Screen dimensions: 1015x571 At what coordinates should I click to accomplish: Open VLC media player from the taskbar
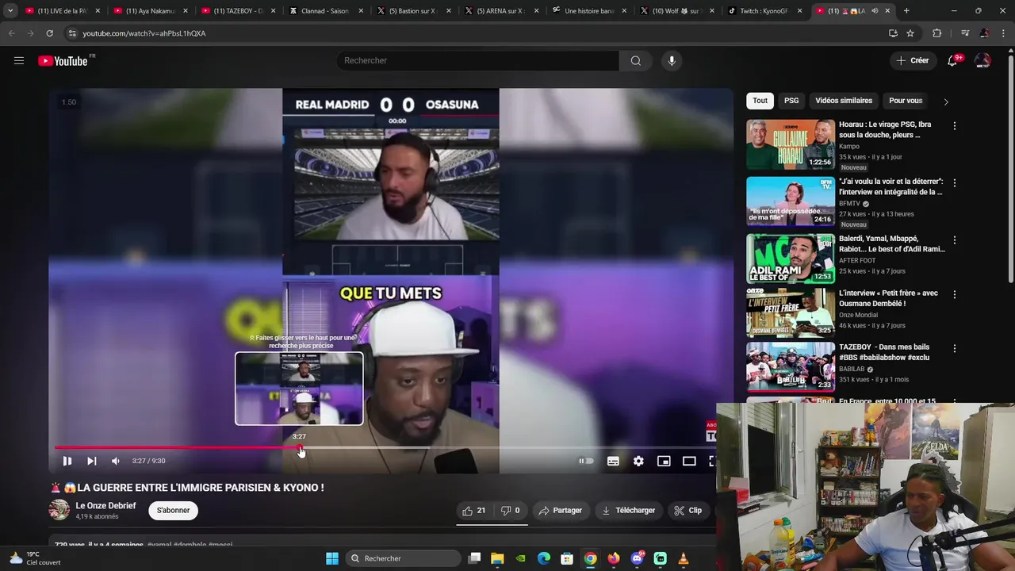click(684, 558)
